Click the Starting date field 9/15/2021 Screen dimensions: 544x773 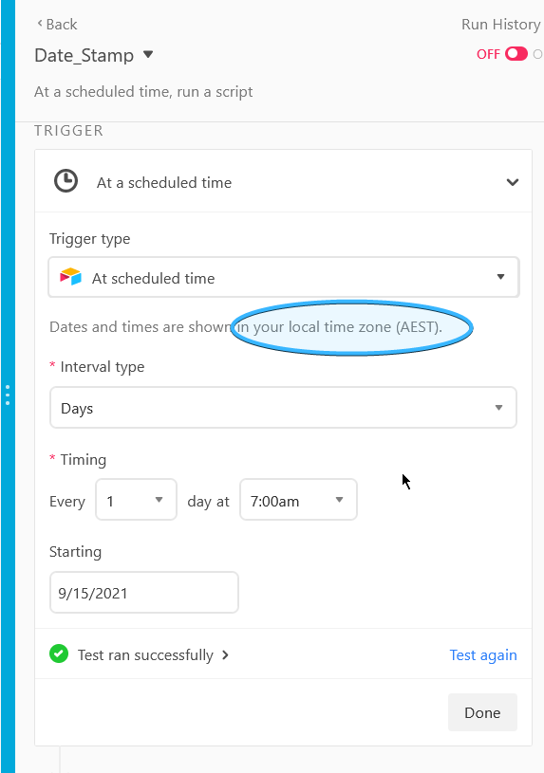pyautogui.click(x=144, y=593)
